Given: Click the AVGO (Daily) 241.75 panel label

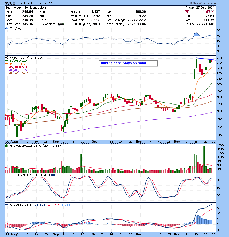Looking at the screenshot, I should click(25, 57).
